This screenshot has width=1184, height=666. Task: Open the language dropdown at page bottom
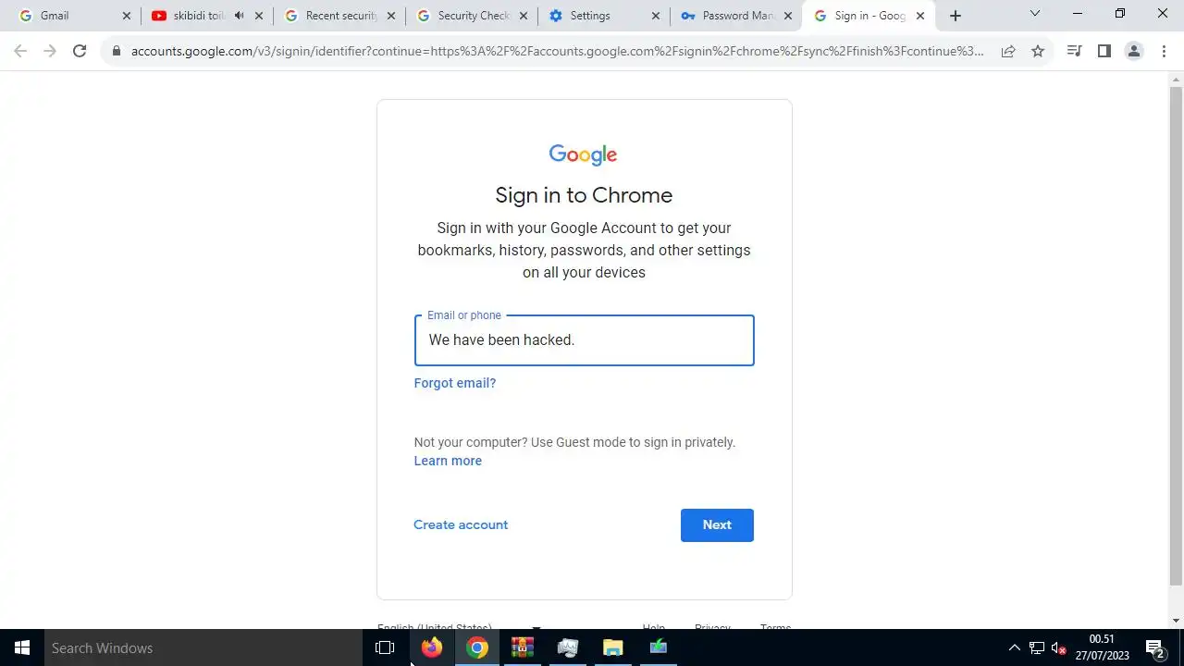[x=459, y=627]
